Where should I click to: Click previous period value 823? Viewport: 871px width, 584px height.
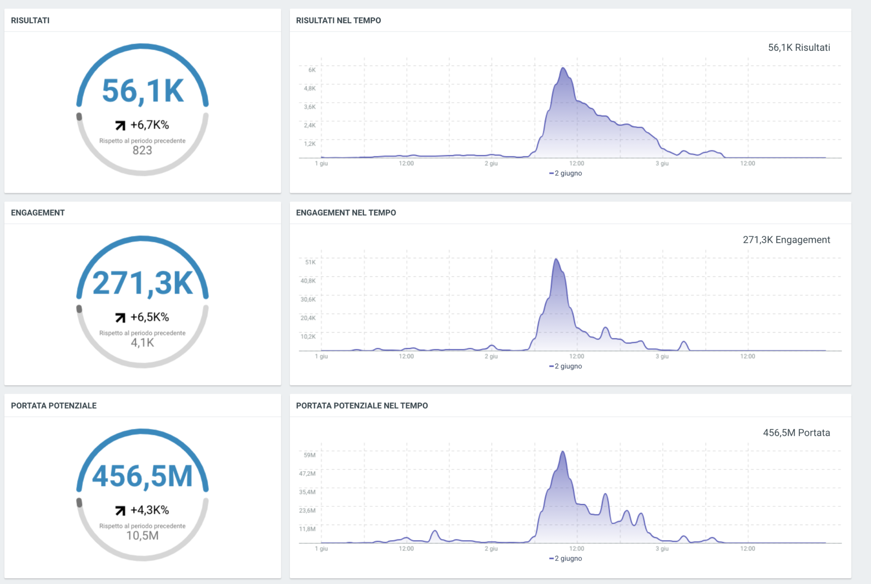[142, 150]
